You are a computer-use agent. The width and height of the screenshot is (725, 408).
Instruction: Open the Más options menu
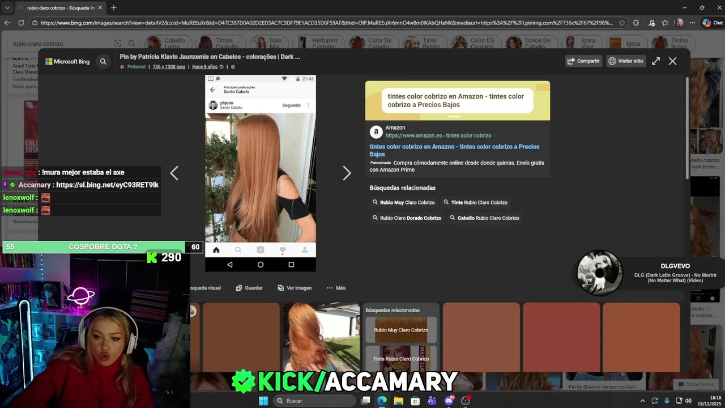(336, 288)
